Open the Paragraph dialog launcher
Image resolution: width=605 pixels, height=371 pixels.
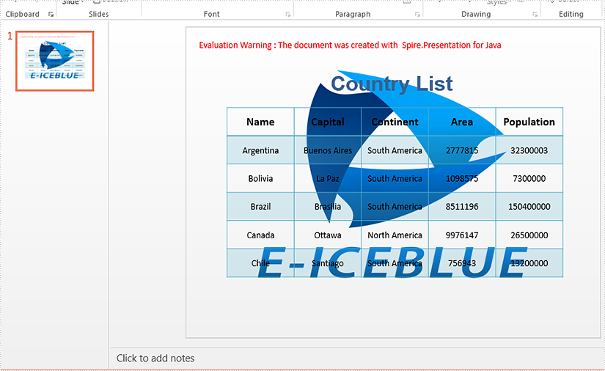417,14
